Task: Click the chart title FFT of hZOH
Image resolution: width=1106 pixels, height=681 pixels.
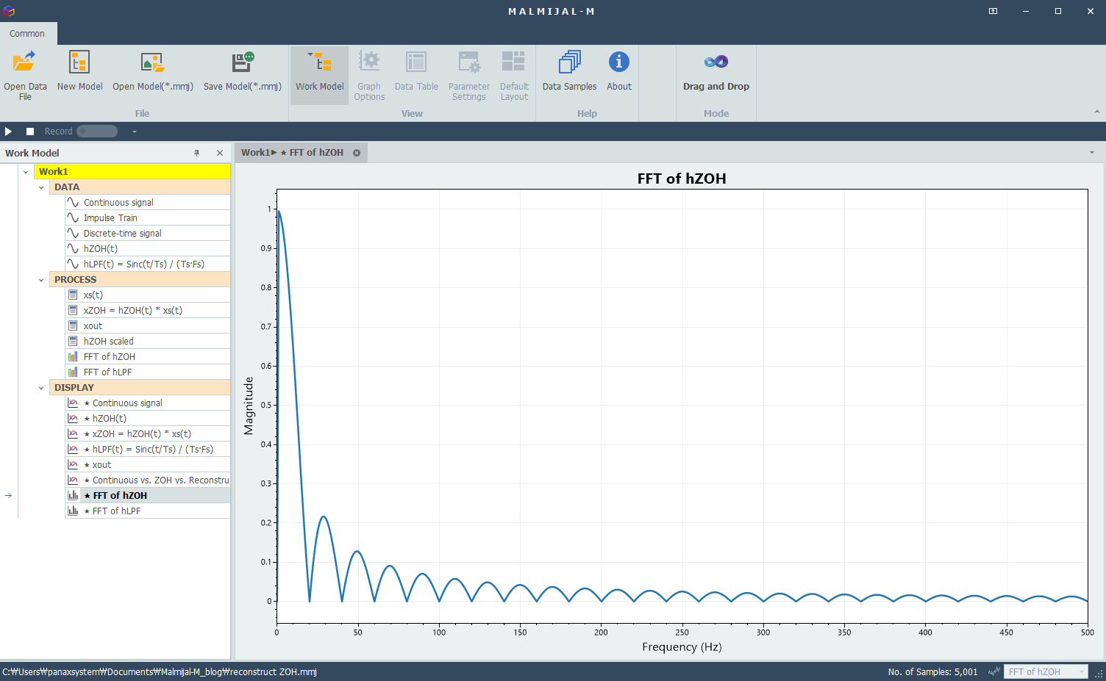Action: point(682,179)
